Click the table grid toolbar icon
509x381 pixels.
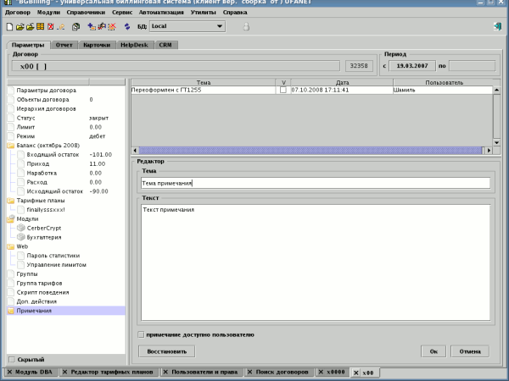pyautogui.click(x=42, y=27)
